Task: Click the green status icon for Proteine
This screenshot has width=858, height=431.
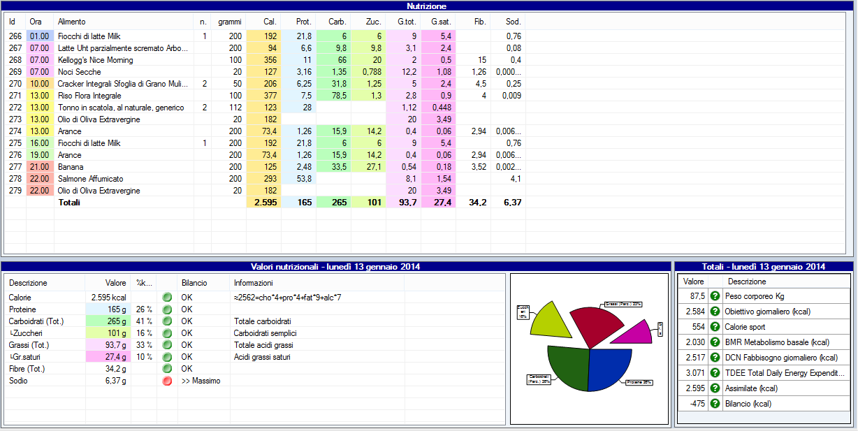Action: (x=167, y=309)
